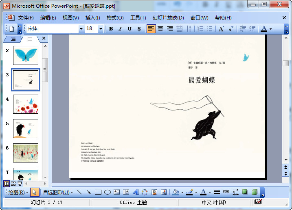292x210 pixels.
Task: Toggle Numbering list
Action: 200,29
